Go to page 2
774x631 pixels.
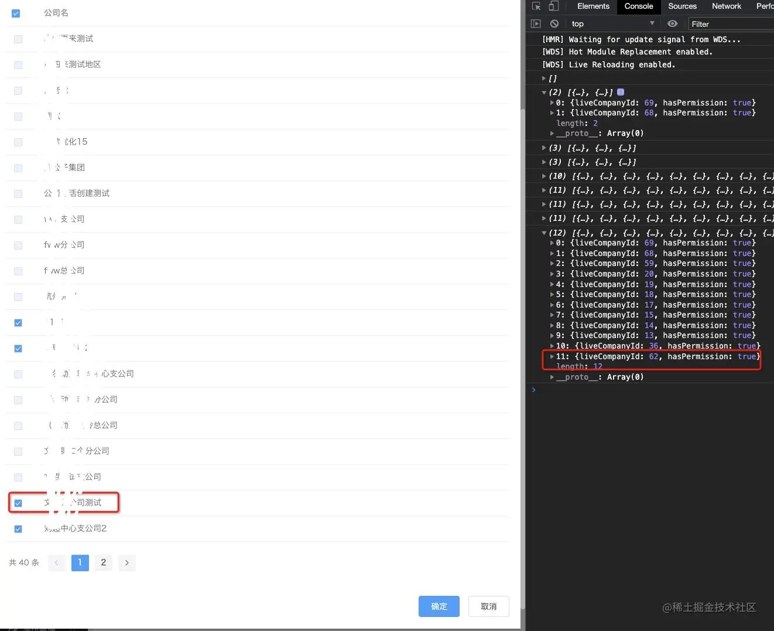tap(104, 562)
